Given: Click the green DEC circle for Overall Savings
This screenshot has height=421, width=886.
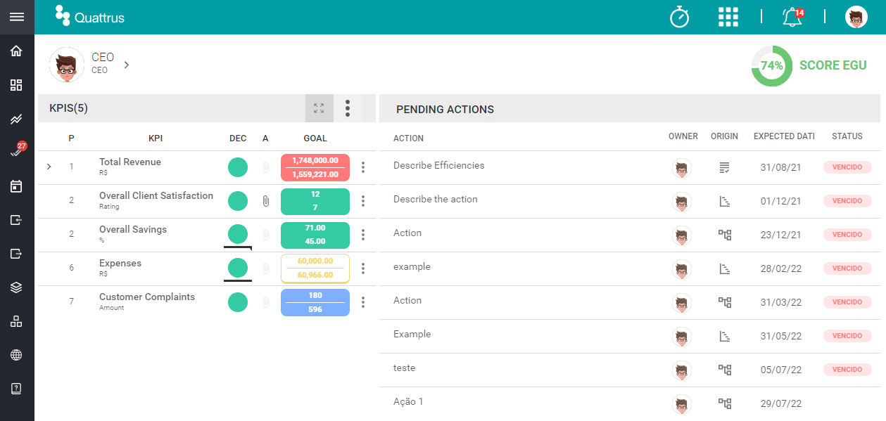Looking at the screenshot, I should [238, 234].
